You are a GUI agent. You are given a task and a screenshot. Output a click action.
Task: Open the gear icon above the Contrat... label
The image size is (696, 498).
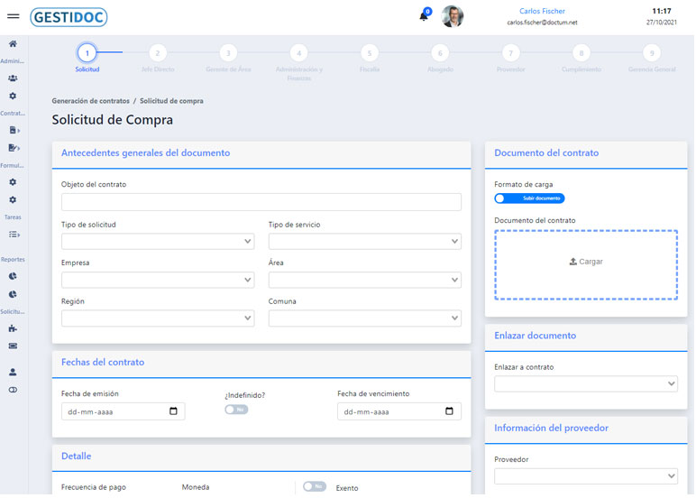[13, 96]
